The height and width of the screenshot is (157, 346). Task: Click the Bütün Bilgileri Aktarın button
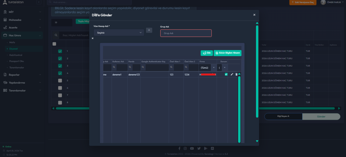click(x=227, y=53)
